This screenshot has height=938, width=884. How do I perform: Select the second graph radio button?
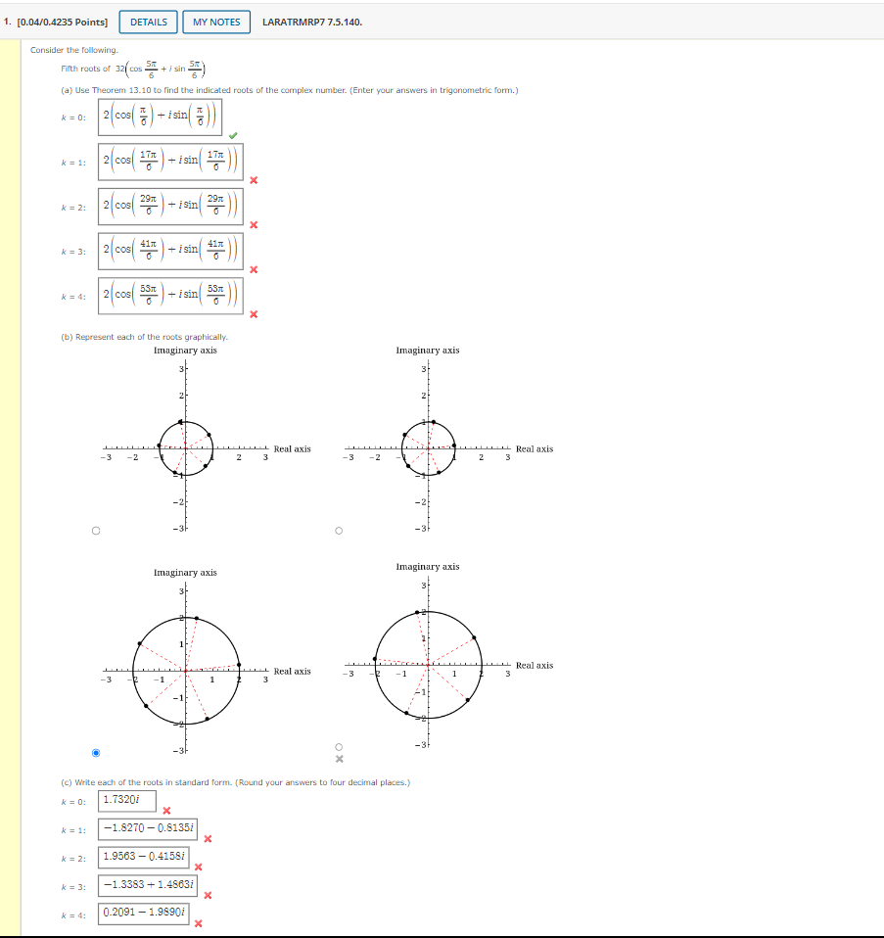(339, 529)
